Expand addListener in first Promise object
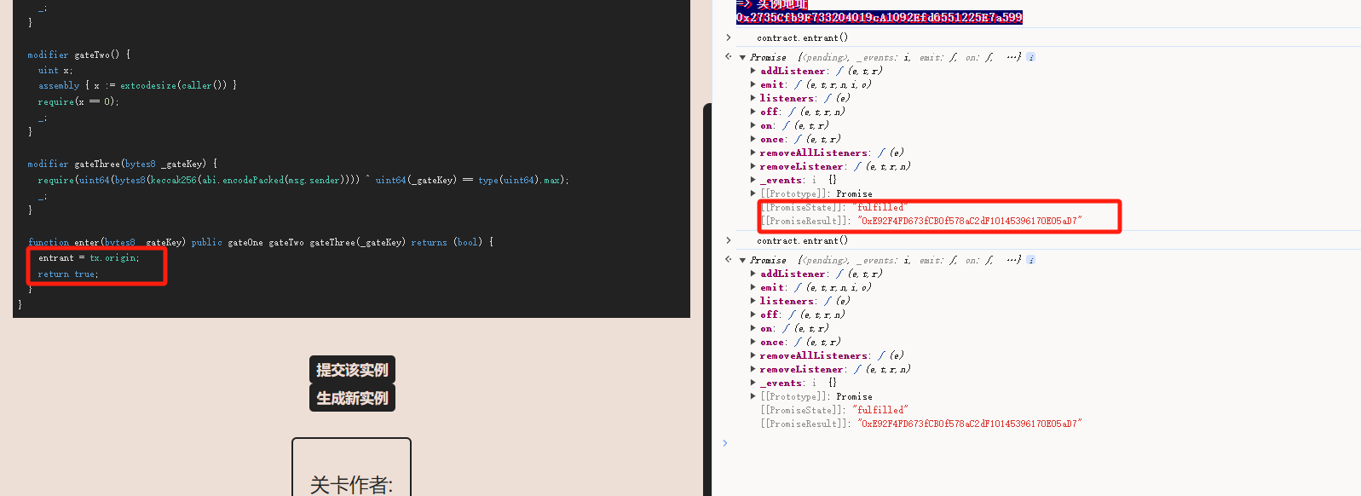This screenshot has width=1361, height=496. pos(753,71)
